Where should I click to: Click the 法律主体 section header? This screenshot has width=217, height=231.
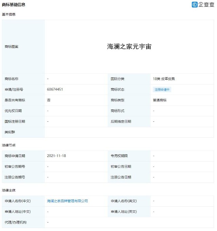click(9, 190)
